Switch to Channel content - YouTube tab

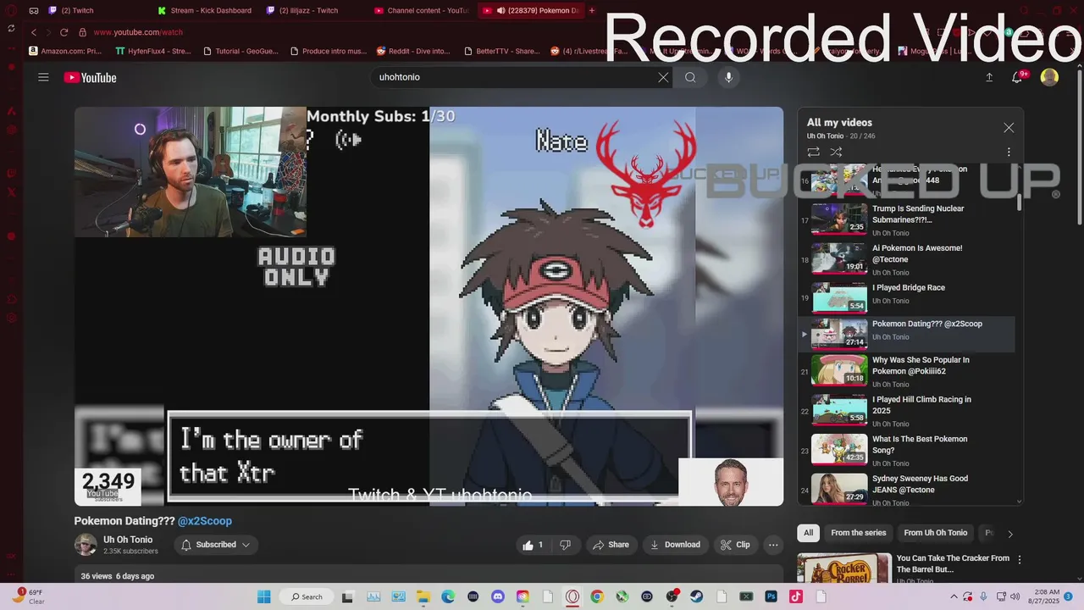(420, 10)
